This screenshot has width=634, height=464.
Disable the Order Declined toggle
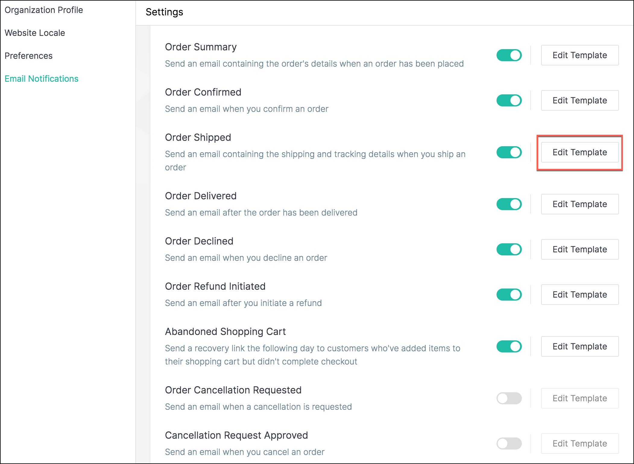[509, 250]
